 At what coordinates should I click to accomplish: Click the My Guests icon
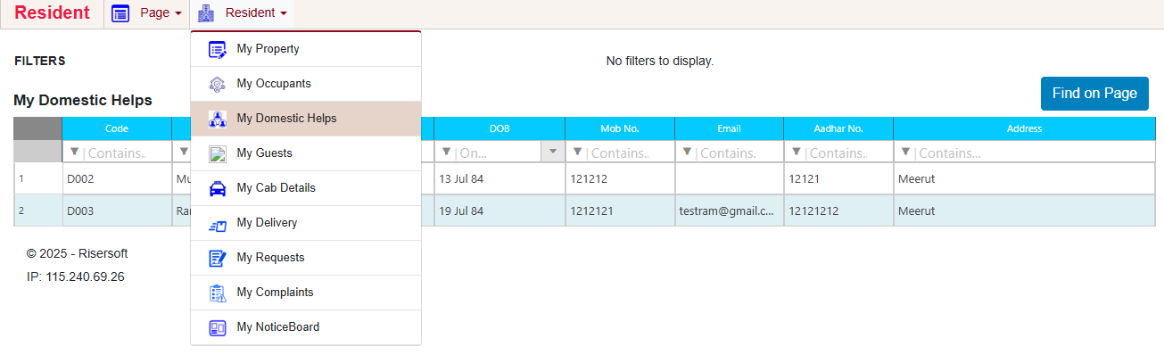tap(217, 154)
